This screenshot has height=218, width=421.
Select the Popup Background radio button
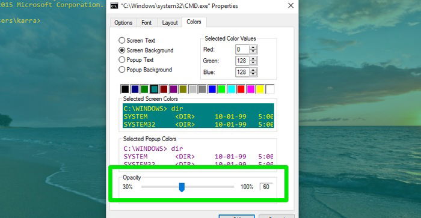click(x=122, y=70)
